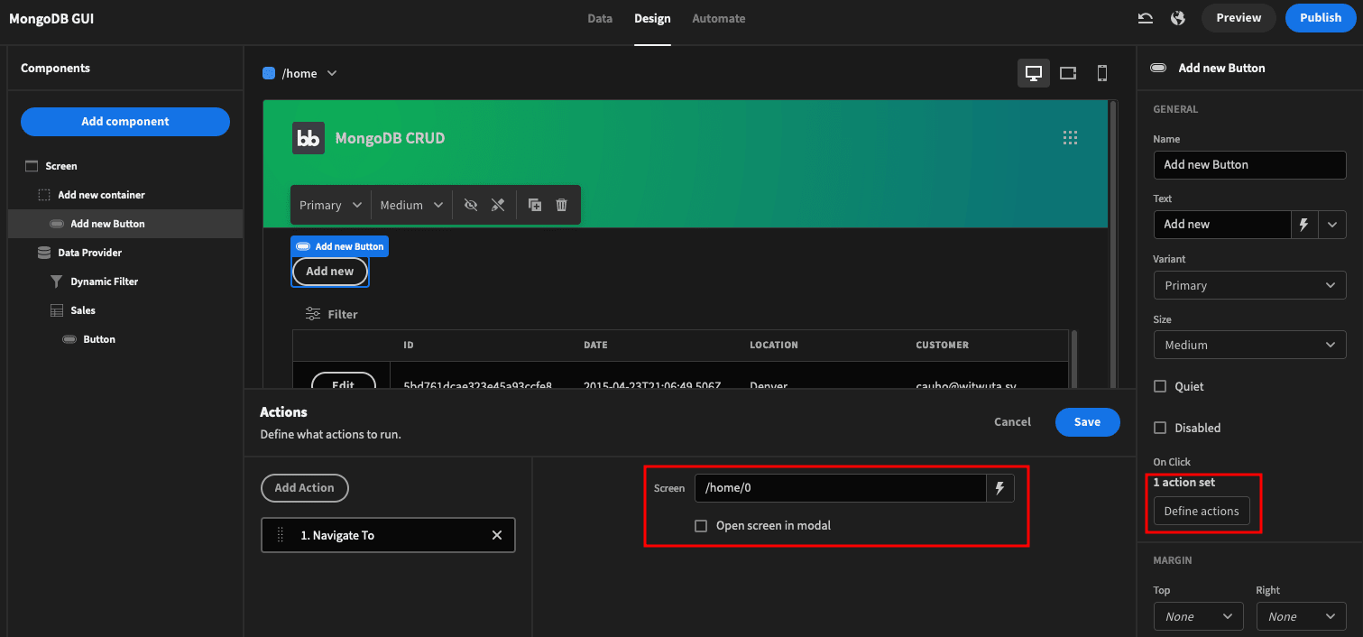Click the undo arrow icon in top bar
This screenshot has width=1363, height=637.
pyautogui.click(x=1146, y=18)
